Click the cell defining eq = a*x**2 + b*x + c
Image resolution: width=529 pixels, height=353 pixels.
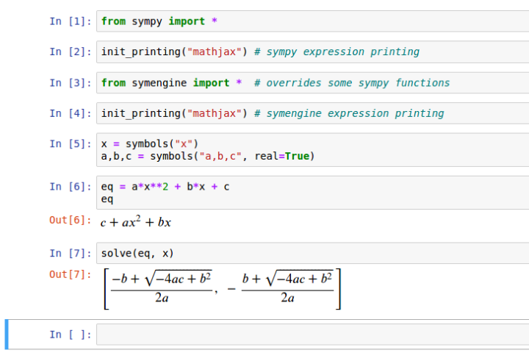(x=312, y=193)
